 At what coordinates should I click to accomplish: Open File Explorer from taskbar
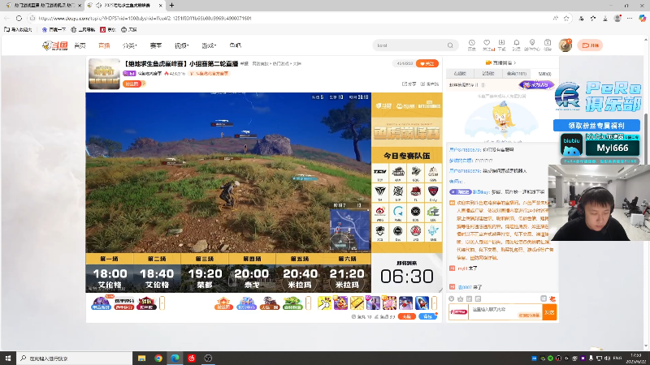pos(141,359)
